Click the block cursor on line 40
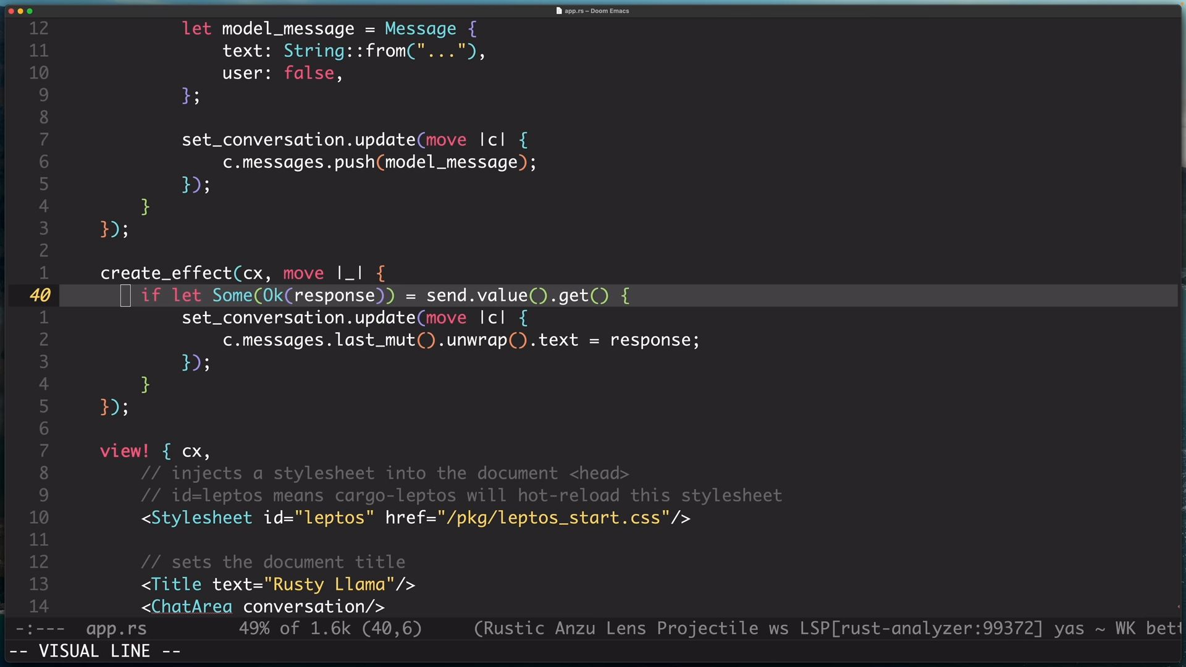 point(125,296)
